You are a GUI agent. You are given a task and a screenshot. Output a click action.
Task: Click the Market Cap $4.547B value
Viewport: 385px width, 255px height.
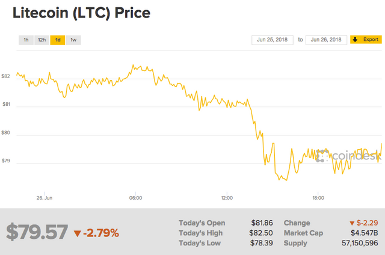(366, 233)
